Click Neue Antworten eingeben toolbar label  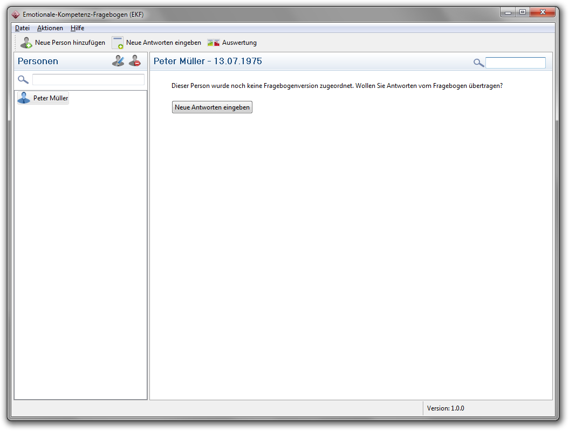pyautogui.click(x=163, y=43)
